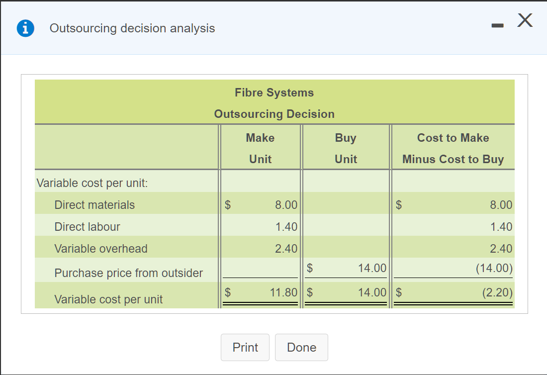The width and height of the screenshot is (547, 375).
Task: Click 'Cost to Make Minus Cost to Buy' header
Action: pos(453,148)
